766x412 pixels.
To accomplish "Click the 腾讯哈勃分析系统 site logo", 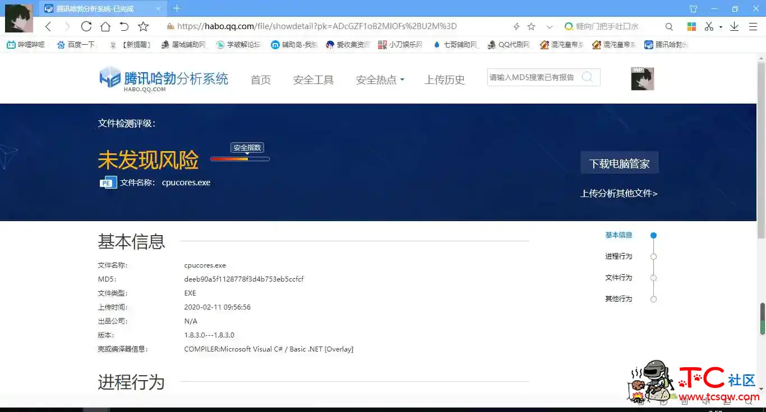I will [164, 79].
